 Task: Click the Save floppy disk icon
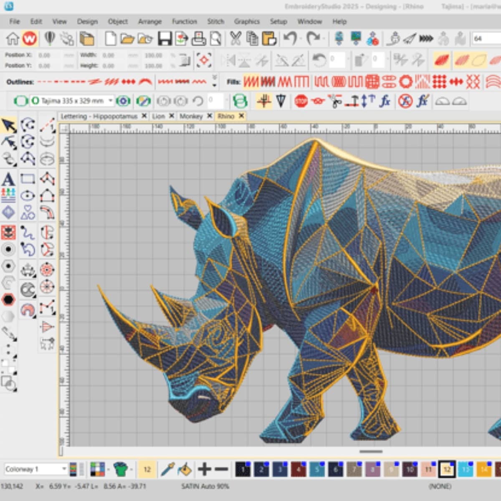[164, 39]
